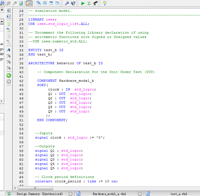Click the What's This help cursor icon

(x=73, y=3)
